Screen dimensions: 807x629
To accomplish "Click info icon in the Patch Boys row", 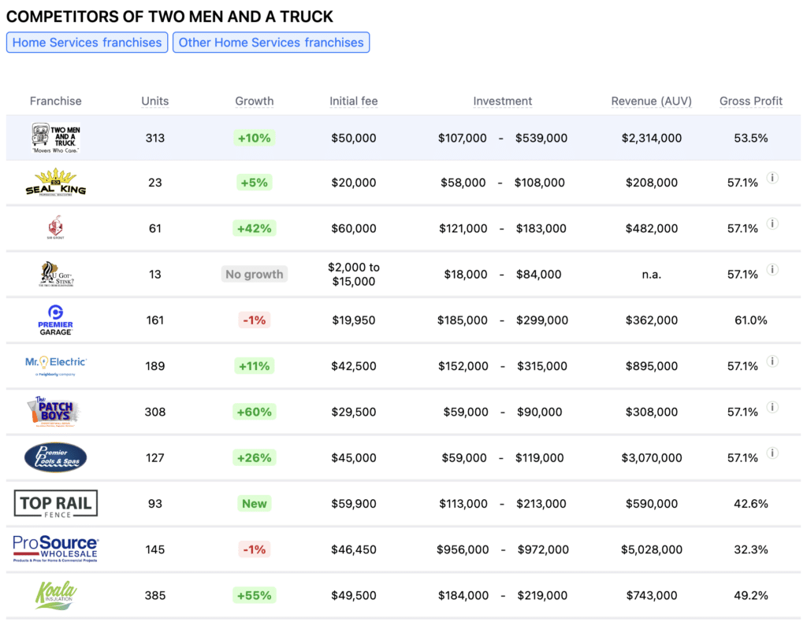I will coord(772,407).
